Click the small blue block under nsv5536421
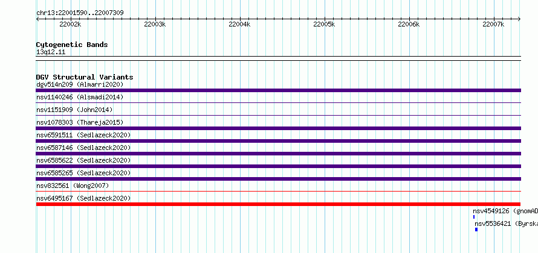This screenshot has height=253, width=538. [x=476, y=230]
